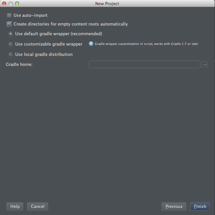Image resolution: width=215 pixels, height=215 pixels.
Task: Click the blue info icon beside customizable wrapper
Action: pyautogui.click(x=91, y=44)
